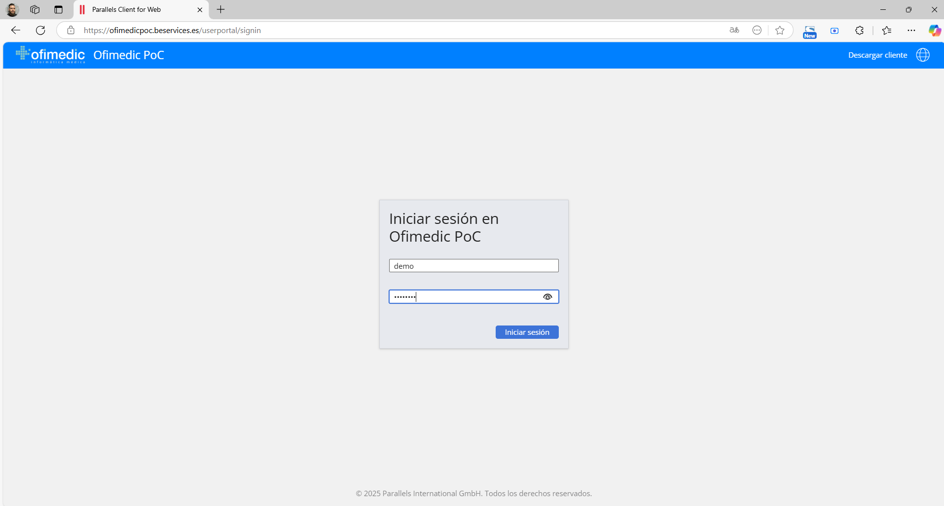This screenshot has width=944, height=506.
Task: Open a new browser tab
Action: pyautogui.click(x=220, y=10)
